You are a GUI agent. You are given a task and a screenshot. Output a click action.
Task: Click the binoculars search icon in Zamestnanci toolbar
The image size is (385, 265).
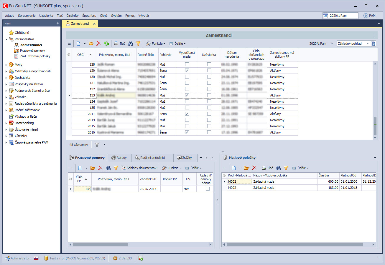(x=131, y=44)
